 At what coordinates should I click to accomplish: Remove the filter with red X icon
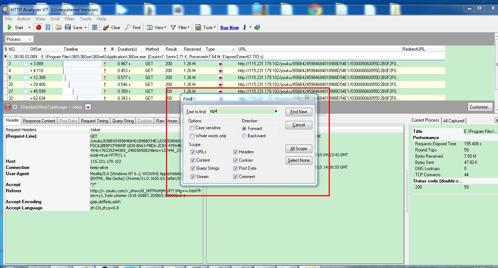[7, 107]
